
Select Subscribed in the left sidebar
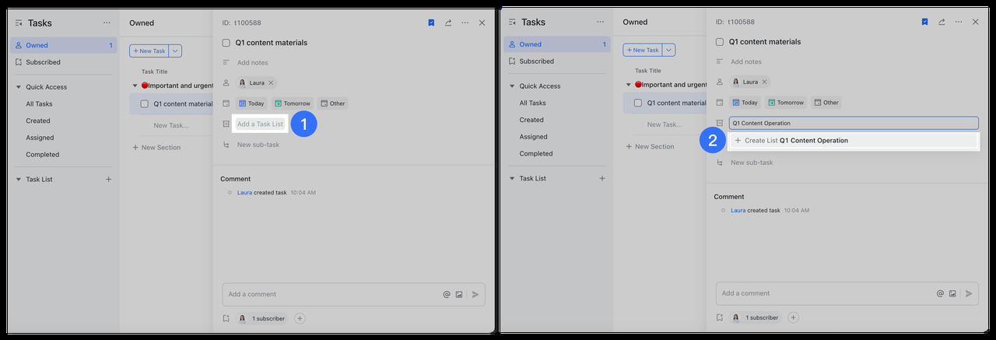click(43, 62)
